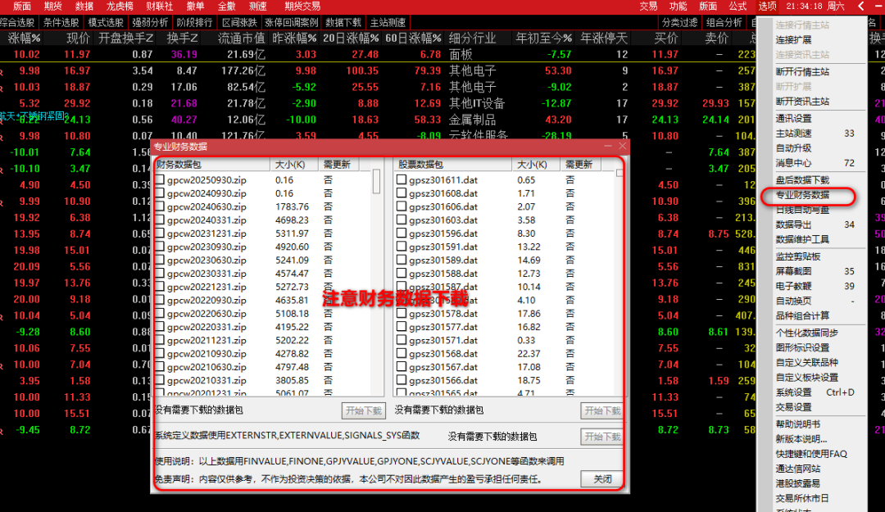Open the 功能 menu in top bar
This screenshot has width=885, height=512.
point(678,6)
